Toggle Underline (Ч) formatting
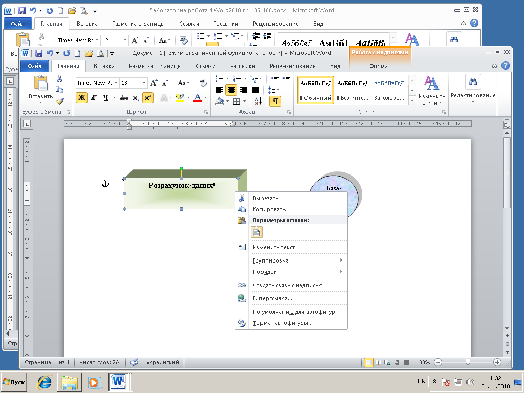The width and height of the screenshot is (524, 393). click(105, 98)
